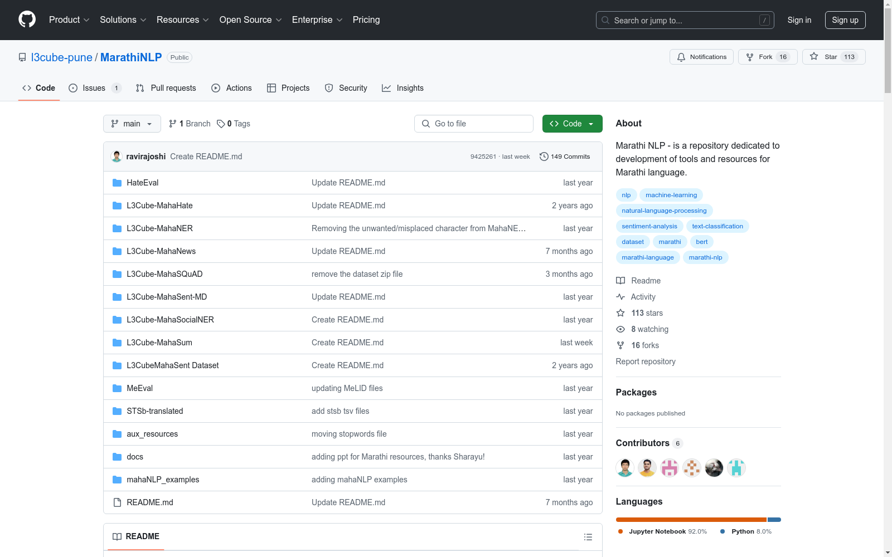Fork the repository via fork icon
This screenshot has width=892, height=557.
768,57
